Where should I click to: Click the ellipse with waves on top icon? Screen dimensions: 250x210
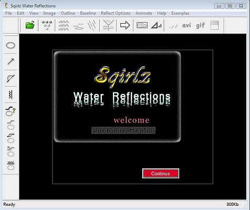click(x=11, y=165)
